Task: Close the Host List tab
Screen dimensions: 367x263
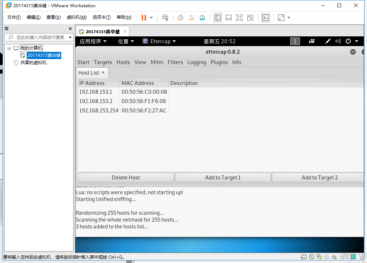Action: [103, 72]
